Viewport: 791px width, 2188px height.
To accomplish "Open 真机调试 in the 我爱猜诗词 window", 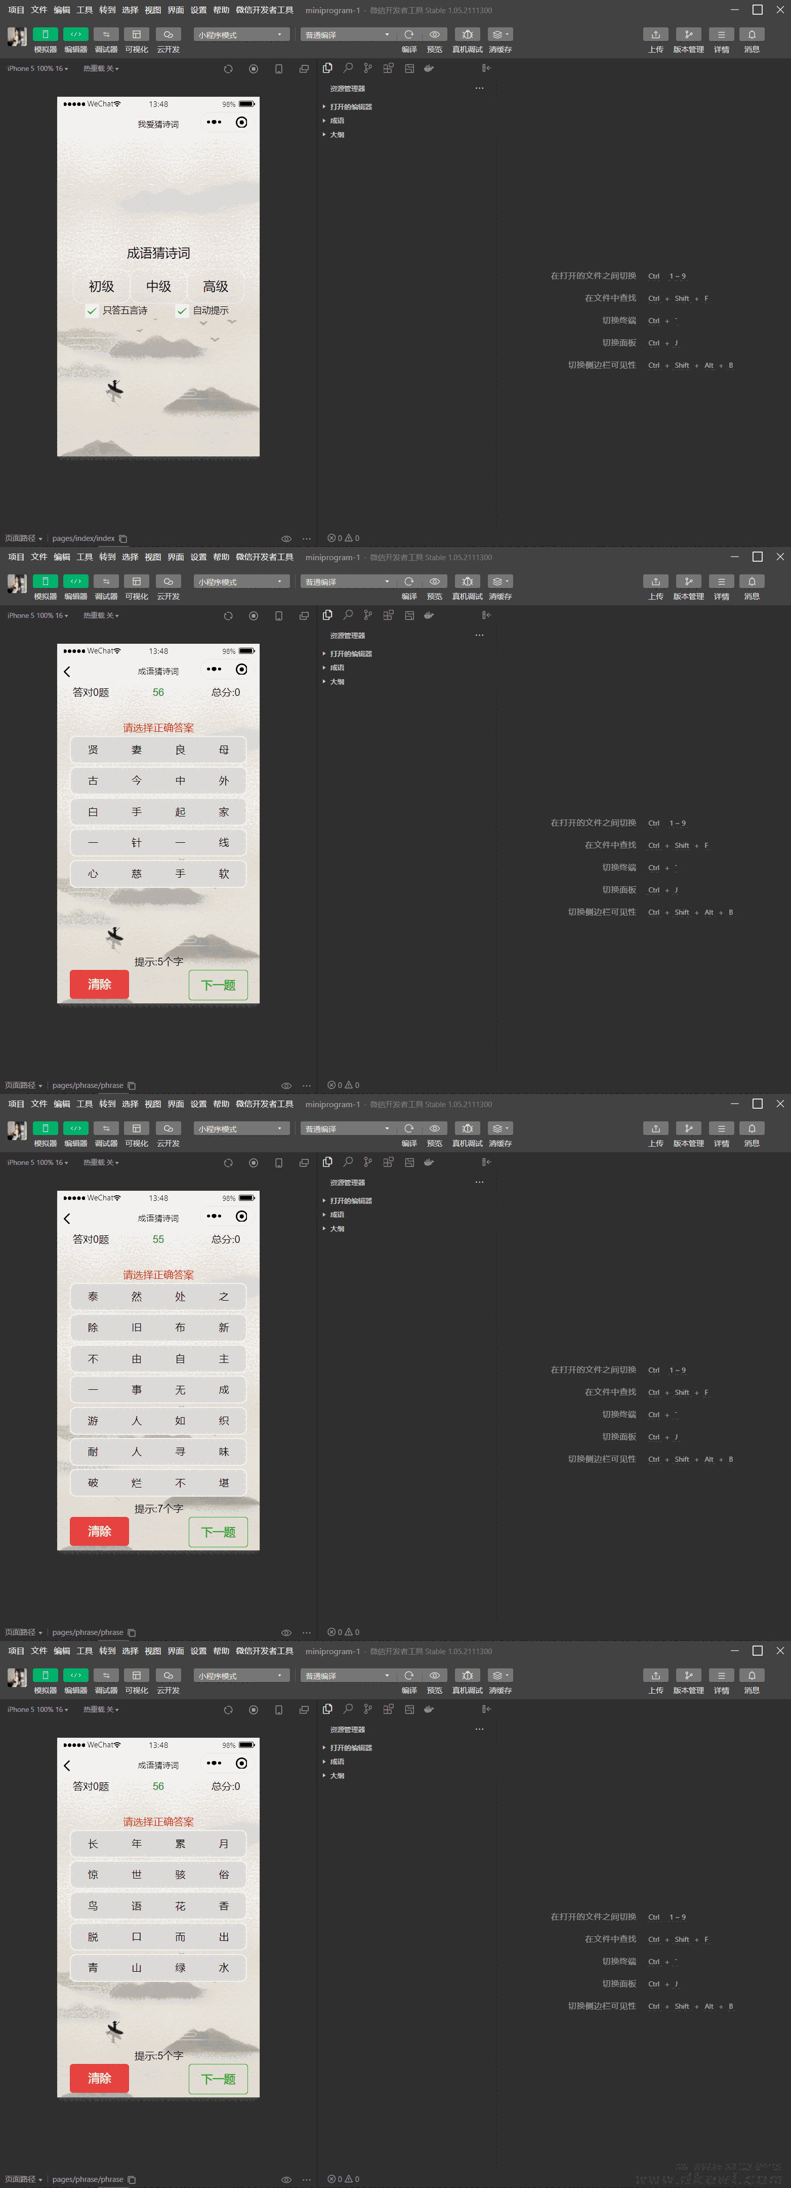I will coord(467,35).
